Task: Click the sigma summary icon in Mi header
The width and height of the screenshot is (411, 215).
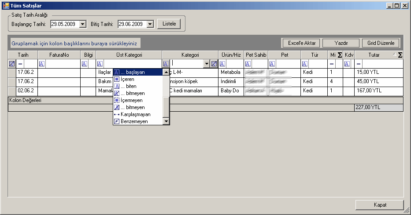Action: coord(340,55)
